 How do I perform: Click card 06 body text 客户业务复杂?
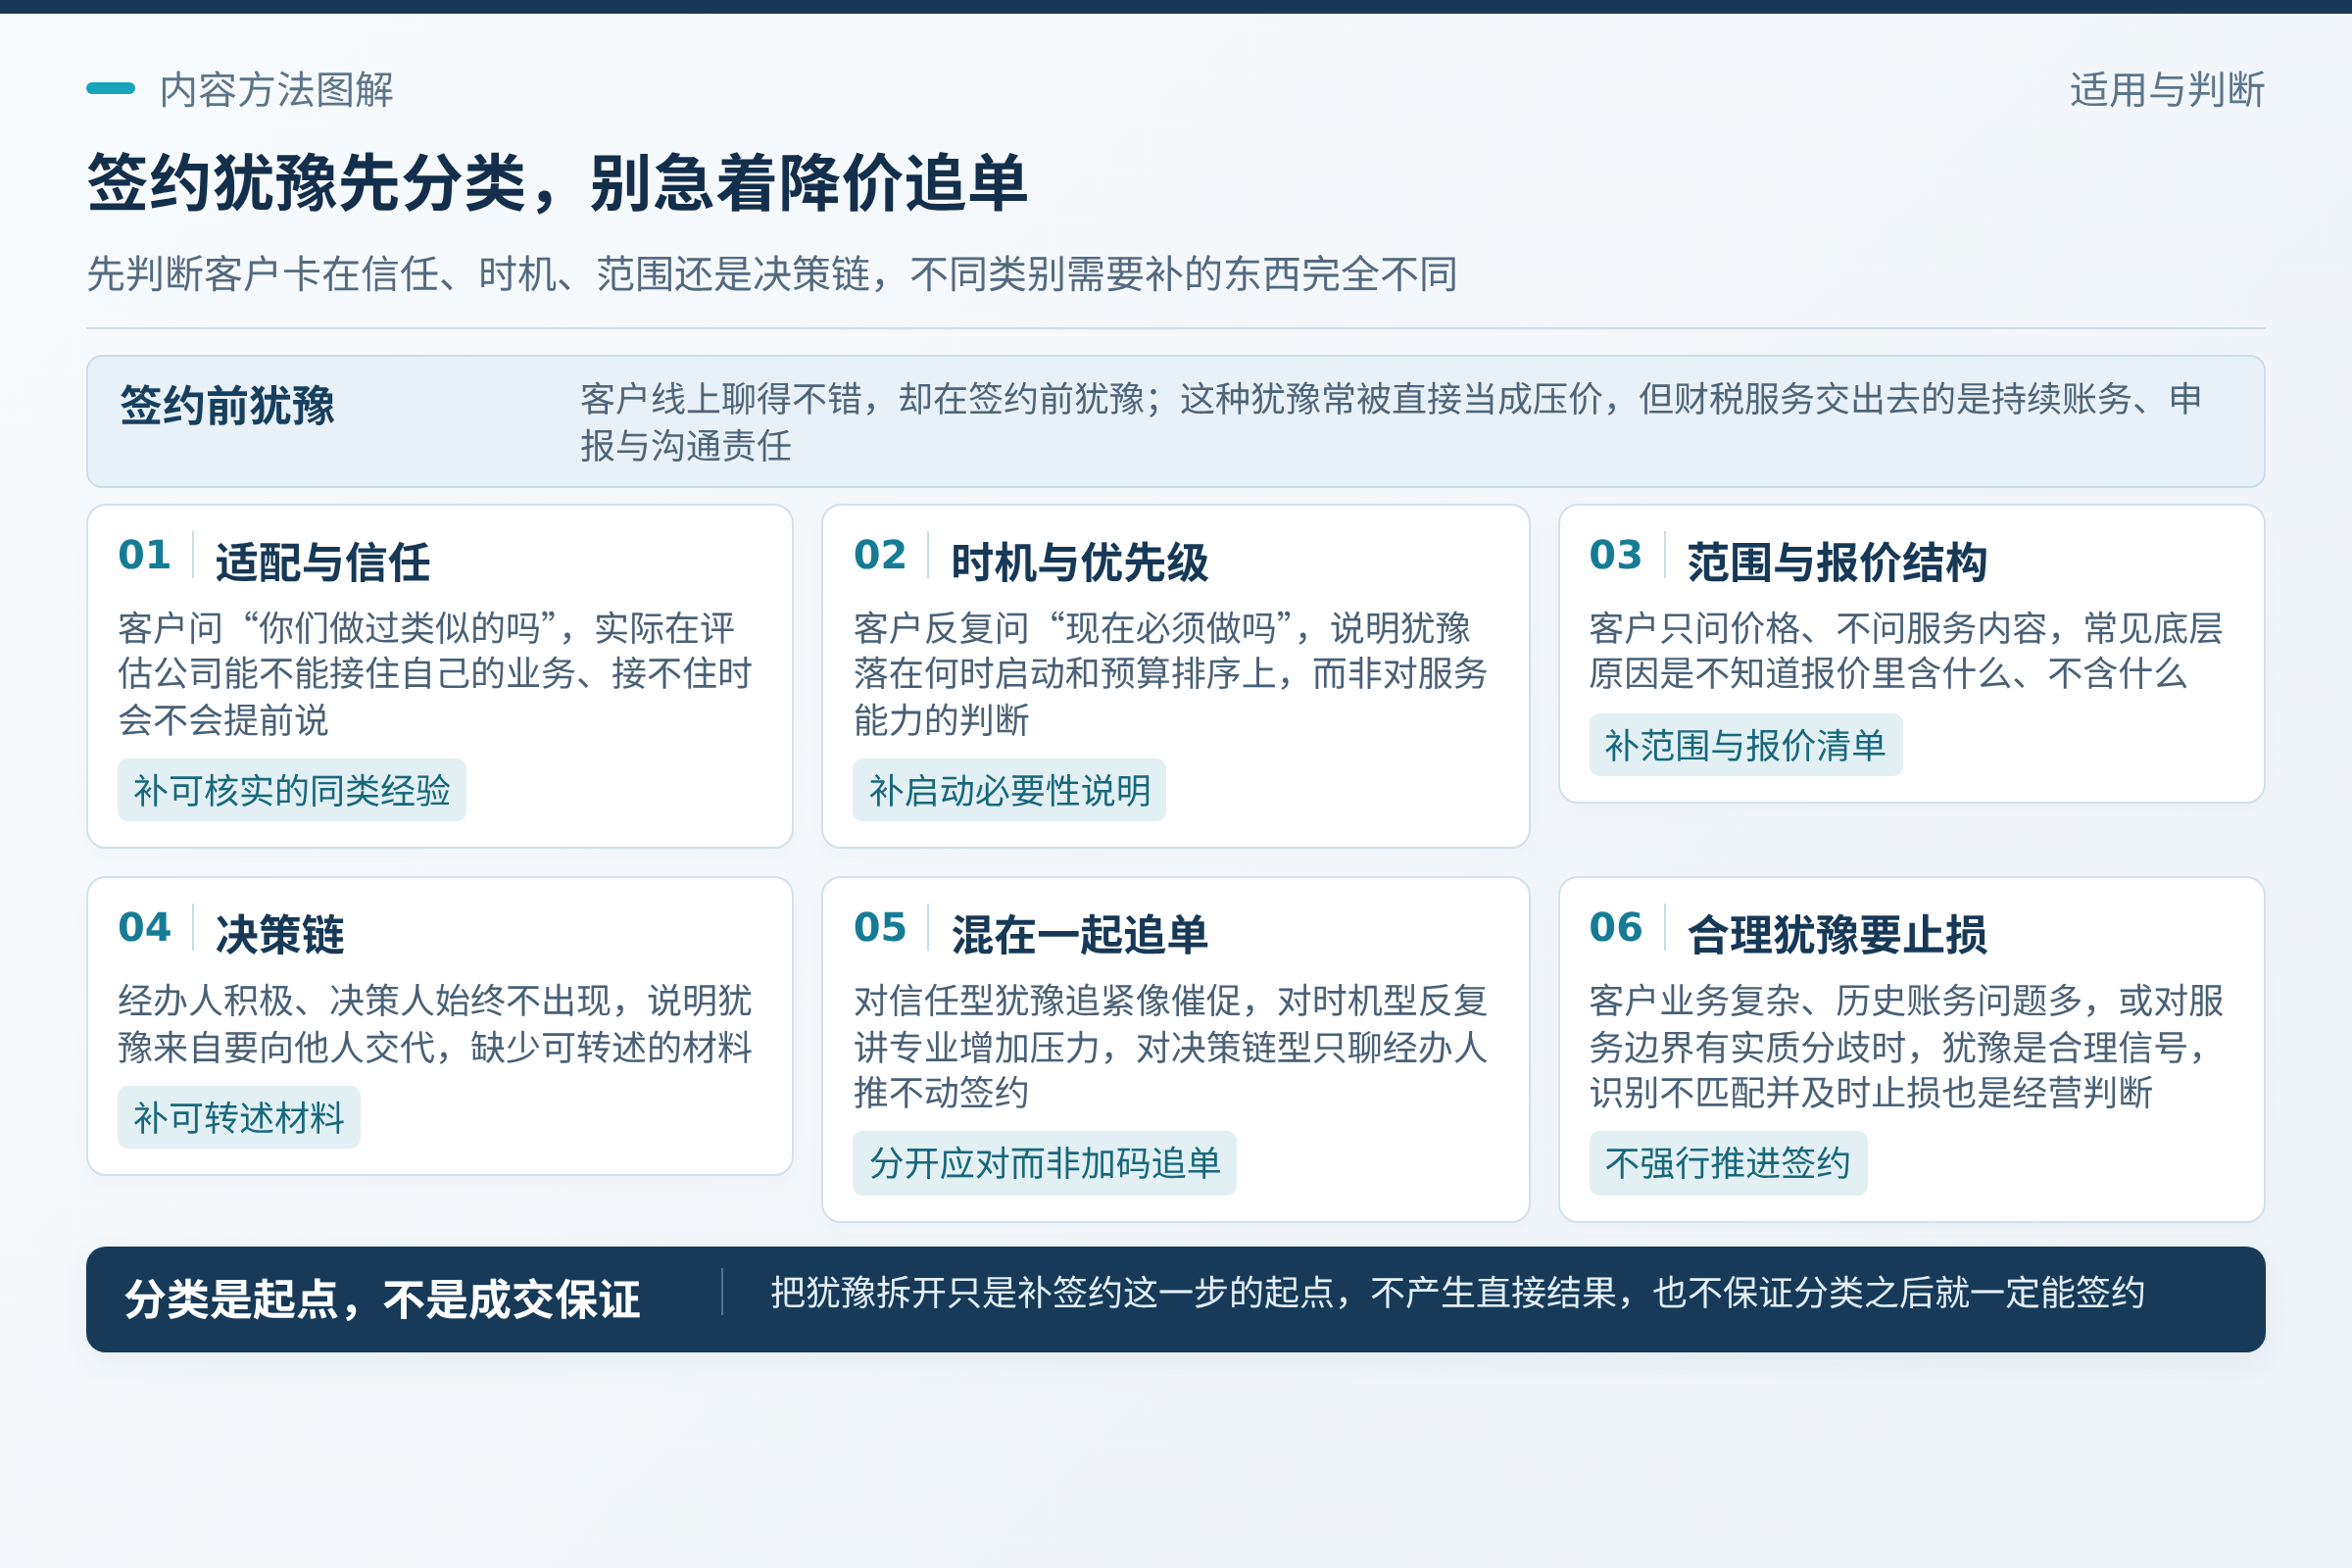click(x=1906, y=1046)
